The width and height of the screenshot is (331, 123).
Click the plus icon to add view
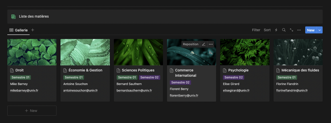tap(33, 30)
